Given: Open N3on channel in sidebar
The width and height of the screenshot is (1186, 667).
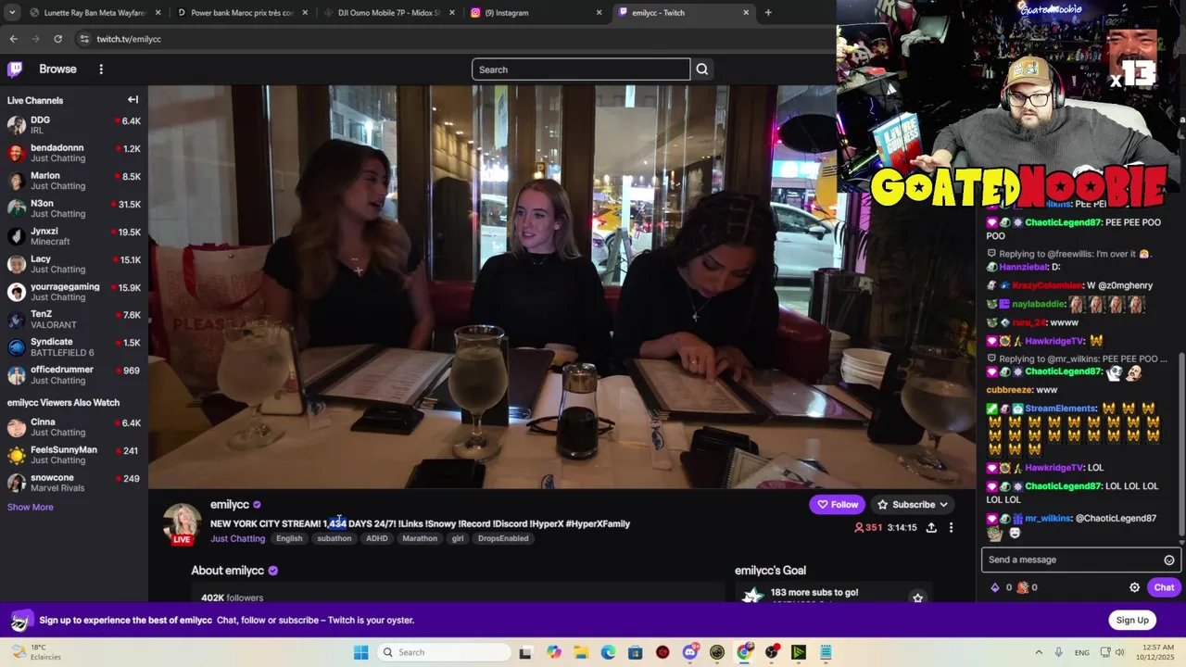Looking at the screenshot, I should (x=74, y=208).
